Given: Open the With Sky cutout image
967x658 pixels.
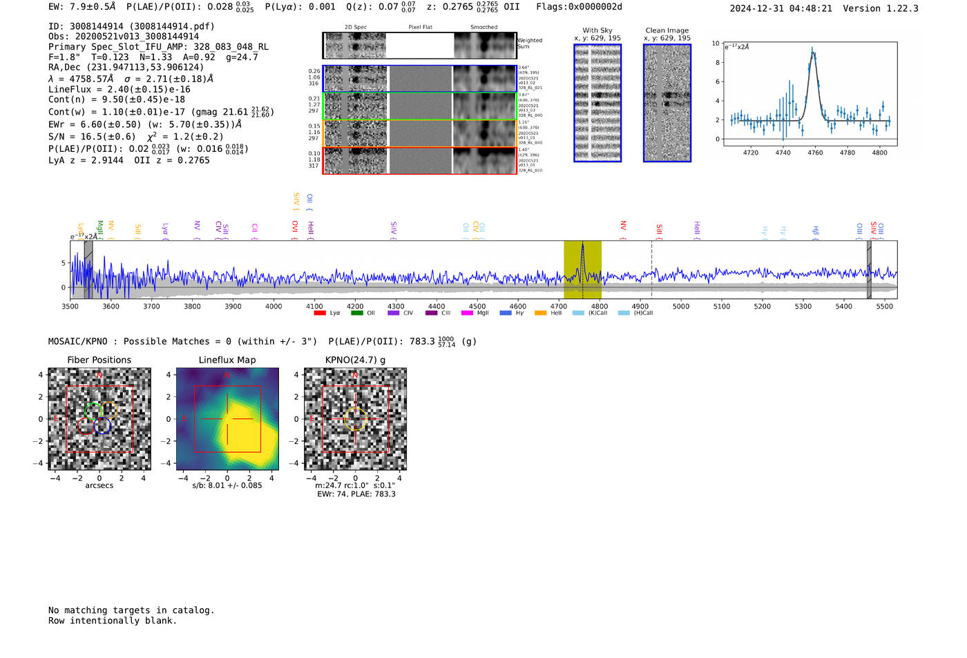Looking at the screenshot, I should (597, 103).
